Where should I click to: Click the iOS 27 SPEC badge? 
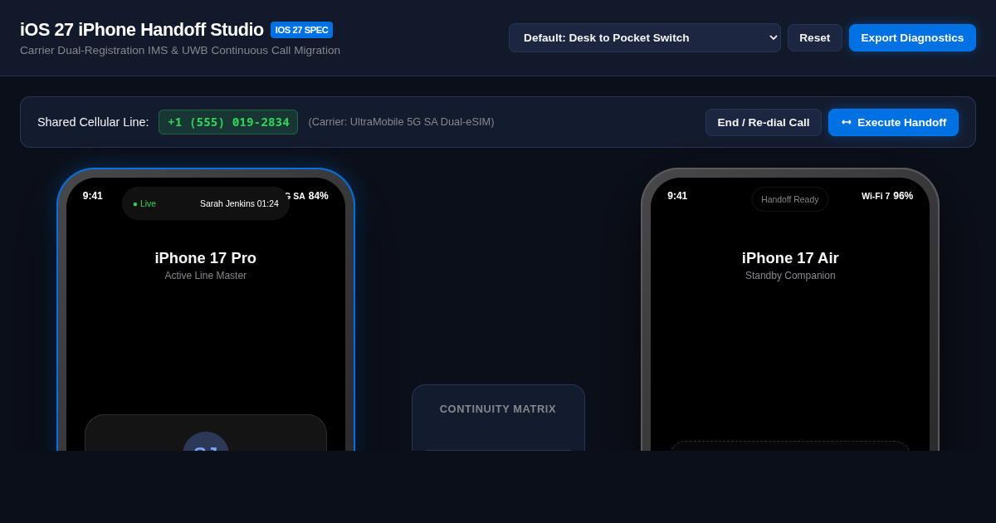pyautogui.click(x=301, y=30)
